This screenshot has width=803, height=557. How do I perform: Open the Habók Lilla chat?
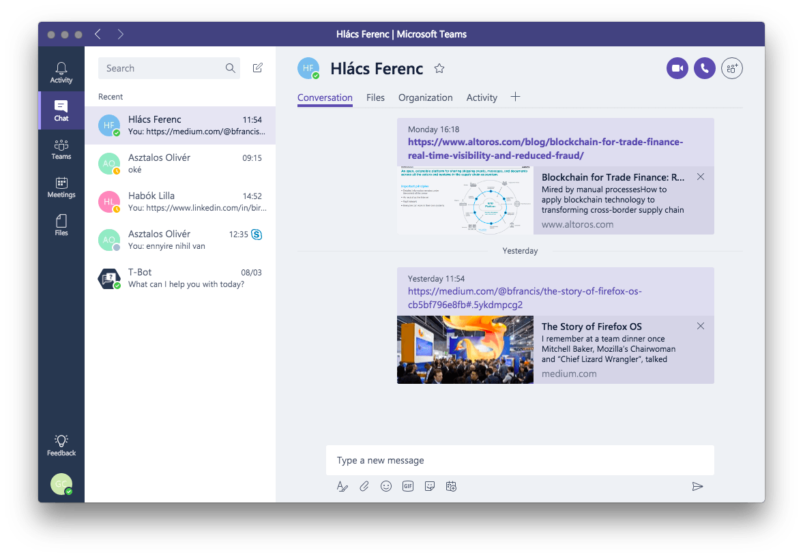[x=180, y=202]
